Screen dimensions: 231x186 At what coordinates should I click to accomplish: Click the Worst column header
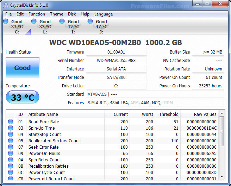coord(143,114)
